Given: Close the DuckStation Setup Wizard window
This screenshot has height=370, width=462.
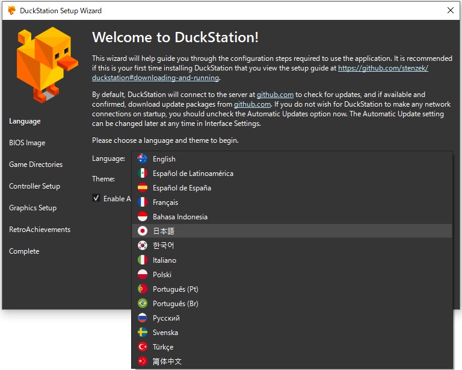Looking at the screenshot, I should click(x=450, y=10).
